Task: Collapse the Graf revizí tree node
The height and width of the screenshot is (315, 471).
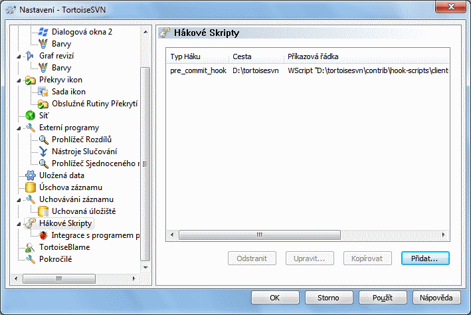Action: (x=19, y=56)
